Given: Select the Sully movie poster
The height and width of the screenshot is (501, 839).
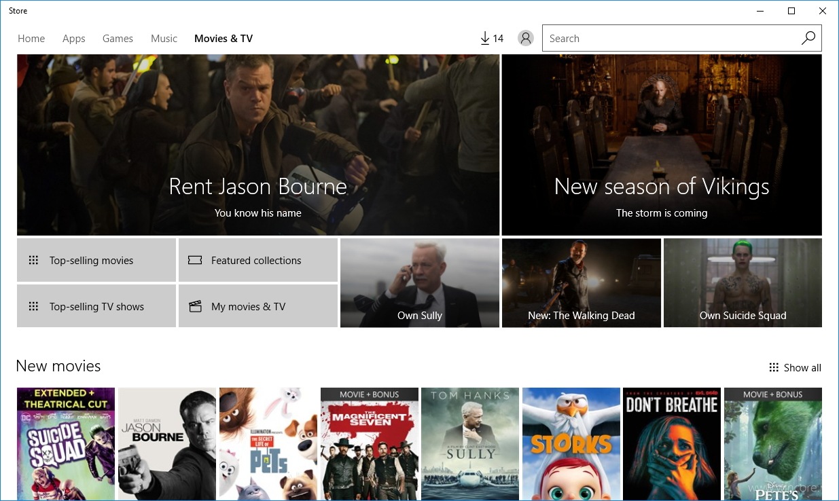Looking at the screenshot, I should tap(470, 444).
